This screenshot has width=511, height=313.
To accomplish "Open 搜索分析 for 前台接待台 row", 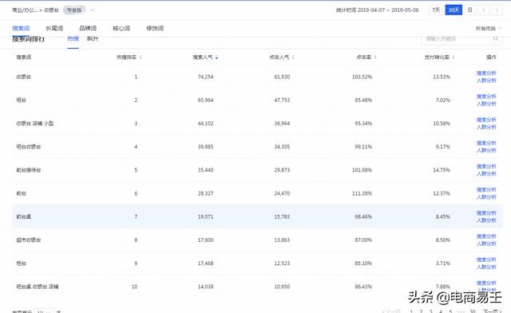I will 486,166.
